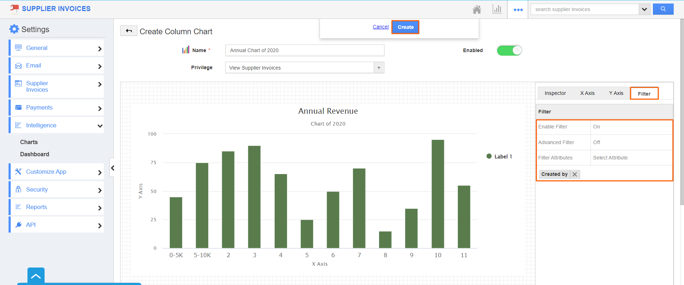684x285 pixels.
Task: Open the three-dots more menu
Action: 518,10
